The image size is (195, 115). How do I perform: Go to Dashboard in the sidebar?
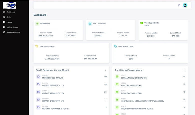click(11, 12)
